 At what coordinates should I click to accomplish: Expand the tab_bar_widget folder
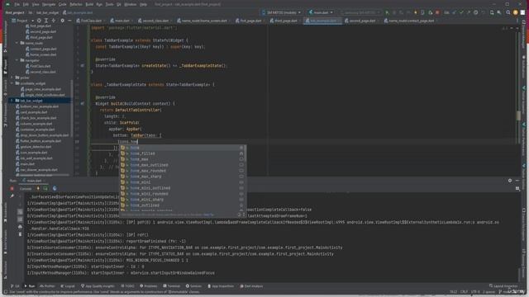(x=12, y=101)
